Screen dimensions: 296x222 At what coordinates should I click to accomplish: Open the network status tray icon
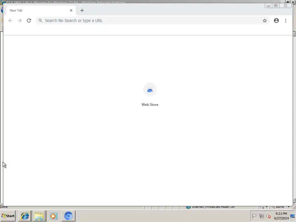click(x=261, y=216)
